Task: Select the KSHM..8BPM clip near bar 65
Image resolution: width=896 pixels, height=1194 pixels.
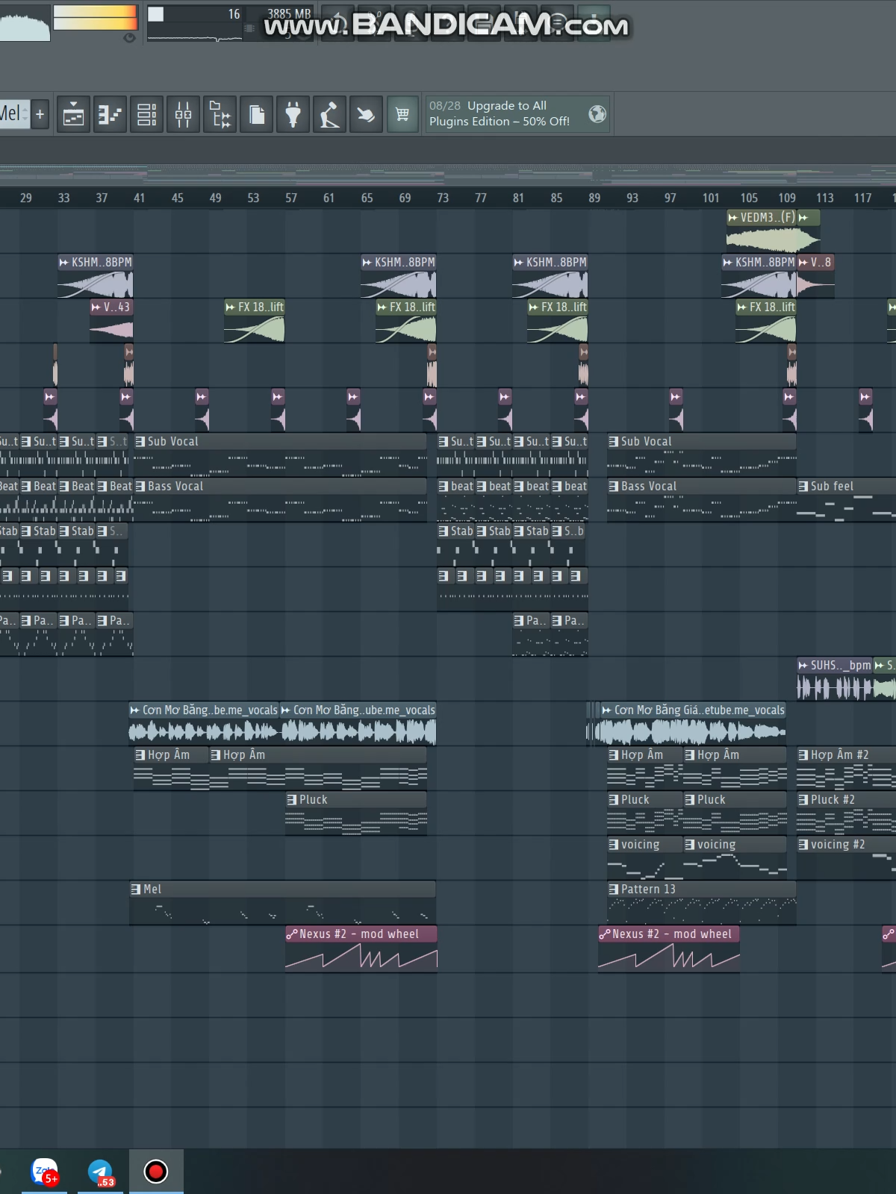Action: click(x=398, y=276)
